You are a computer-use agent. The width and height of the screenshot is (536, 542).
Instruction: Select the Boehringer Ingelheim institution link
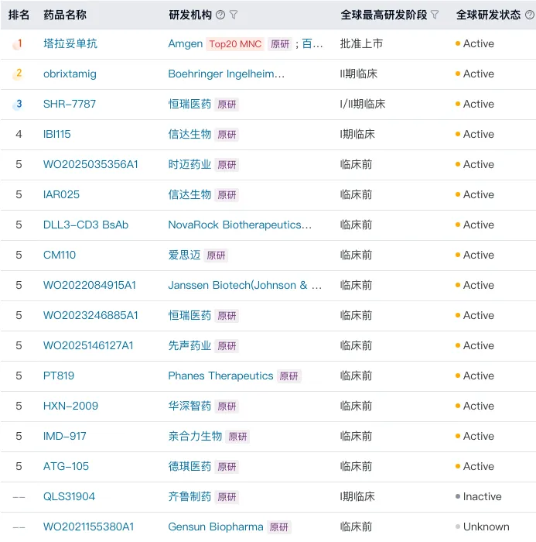226,74
